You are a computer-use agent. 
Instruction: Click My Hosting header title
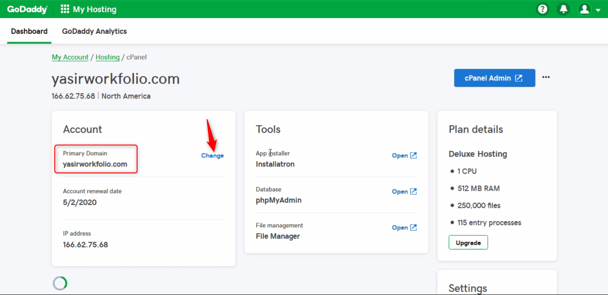(95, 9)
